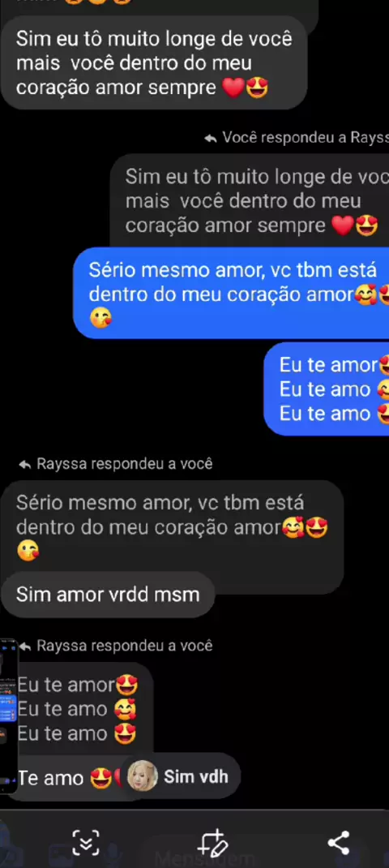Focus the dimmed 'Mensagem' input field
Viewport: 389px width, 868px height.
tap(205, 857)
